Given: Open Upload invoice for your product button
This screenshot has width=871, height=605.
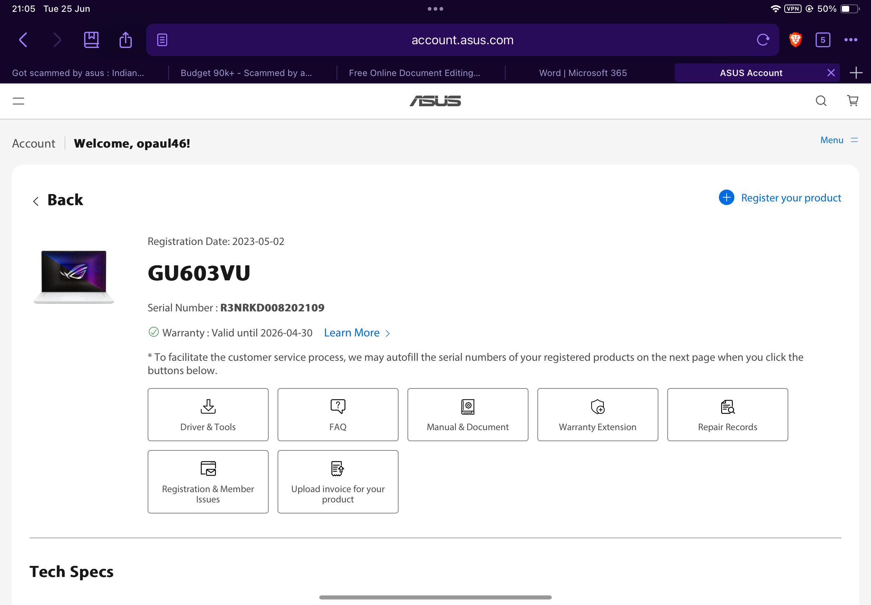Looking at the screenshot, I should [x=338, y=481].
